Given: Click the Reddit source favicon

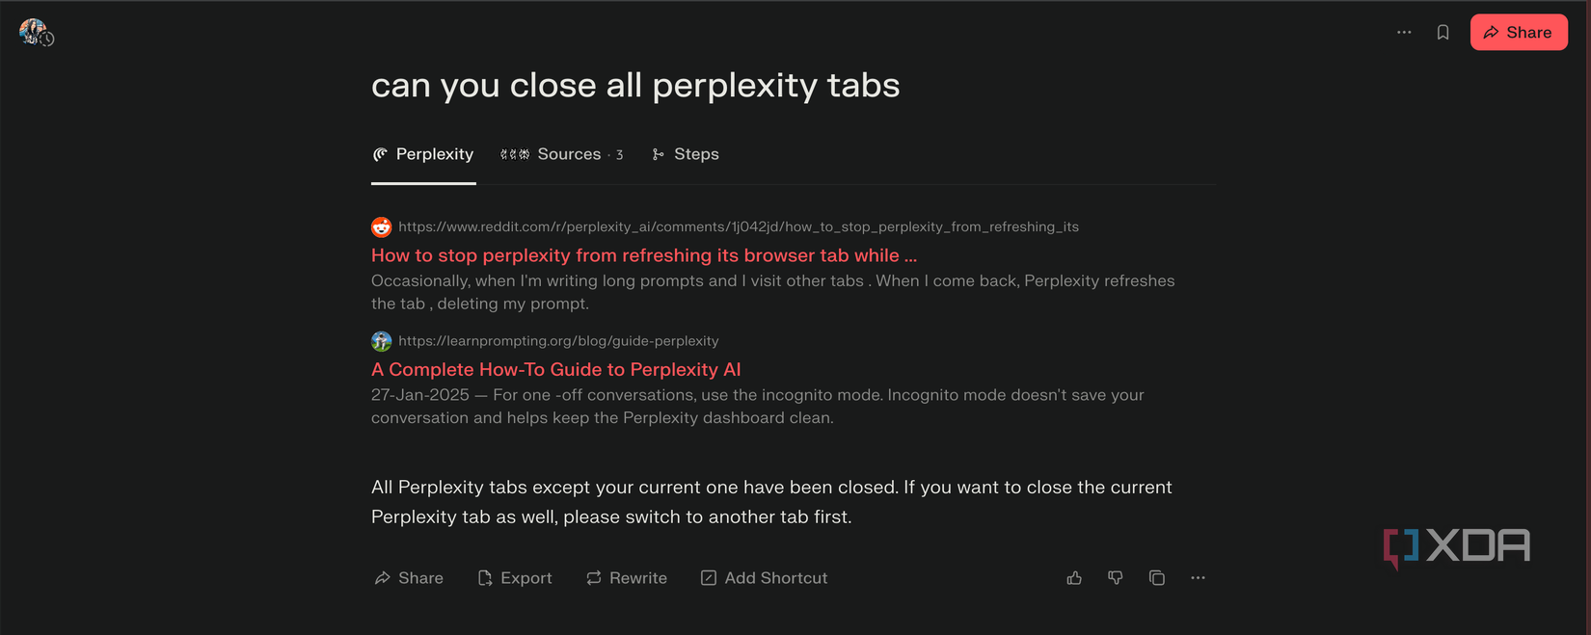Looking at the screenshot, I should click(381, 226).
